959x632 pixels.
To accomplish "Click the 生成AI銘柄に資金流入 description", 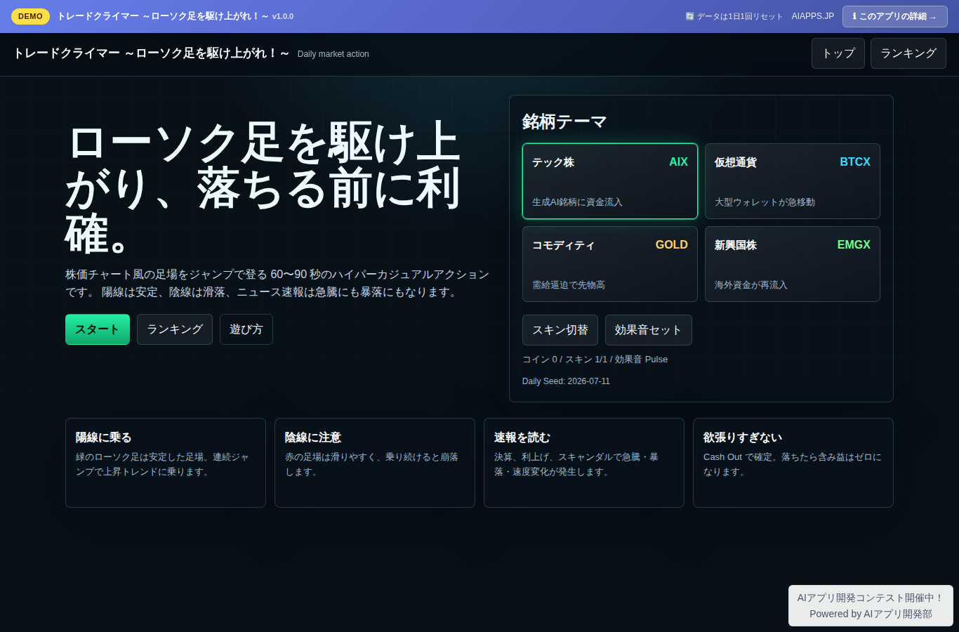I will 577,202.
